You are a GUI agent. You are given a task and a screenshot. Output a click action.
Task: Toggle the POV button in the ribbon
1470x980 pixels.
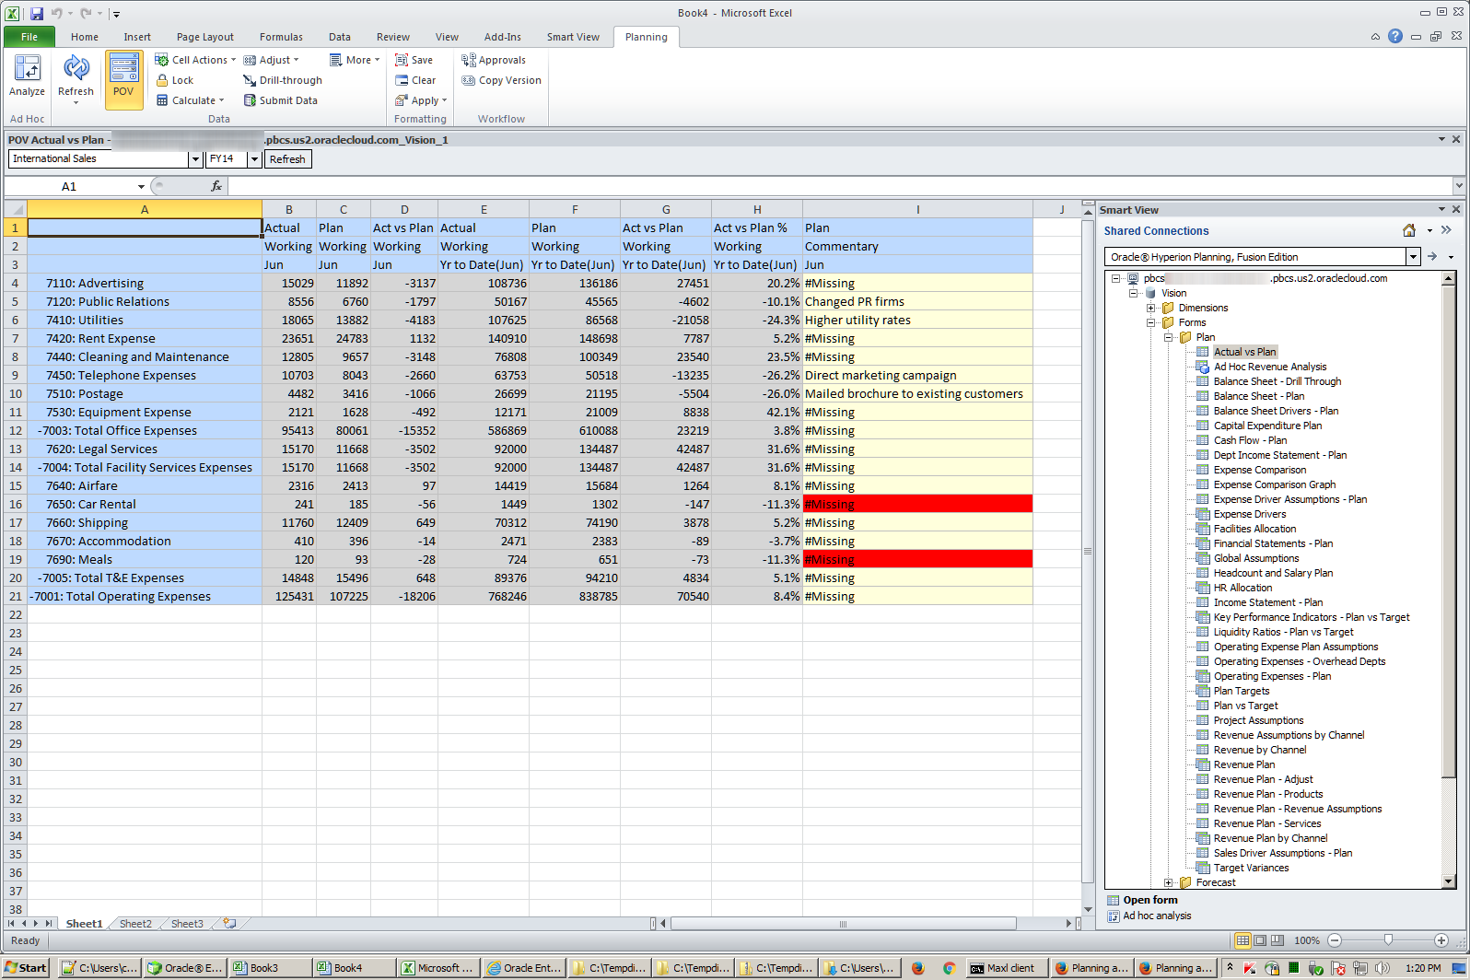pos(123,76)
